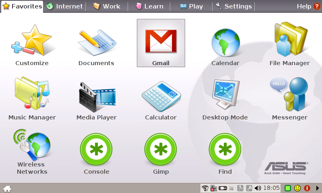The height and width of the screenshot is (193, 322).
Task: Click the faded storage tray icon
Action: [231, 188]
